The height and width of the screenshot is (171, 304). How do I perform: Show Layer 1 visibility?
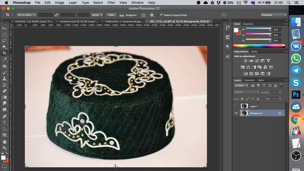click(236, 106)
